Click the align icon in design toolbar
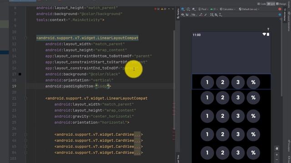291x163 pixels. pos(216,14)
